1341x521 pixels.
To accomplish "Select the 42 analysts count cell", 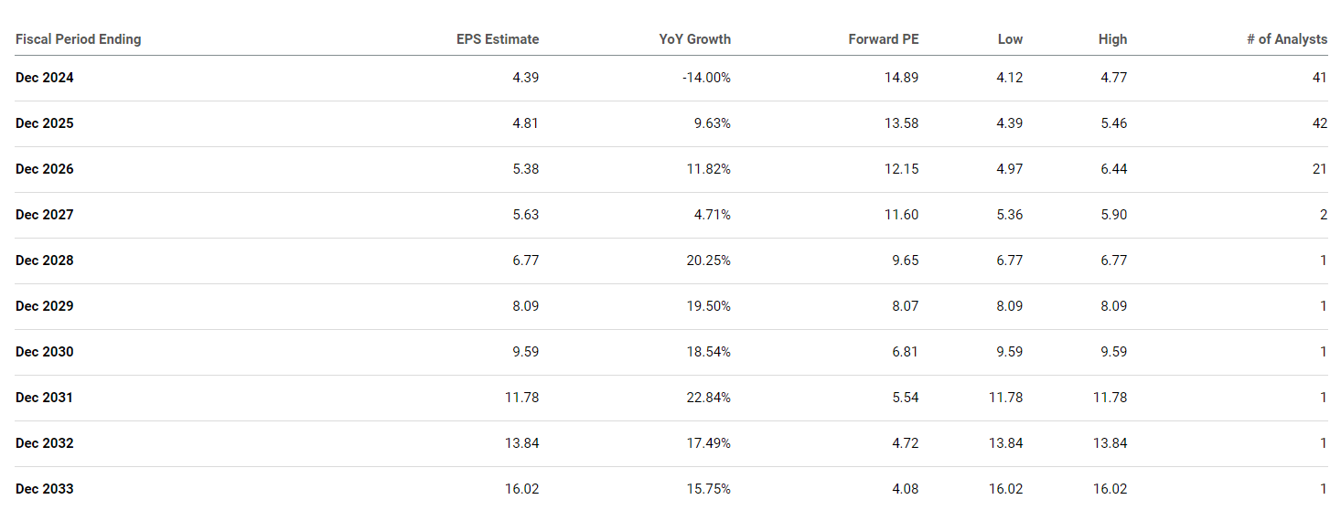I will 1319,123.
